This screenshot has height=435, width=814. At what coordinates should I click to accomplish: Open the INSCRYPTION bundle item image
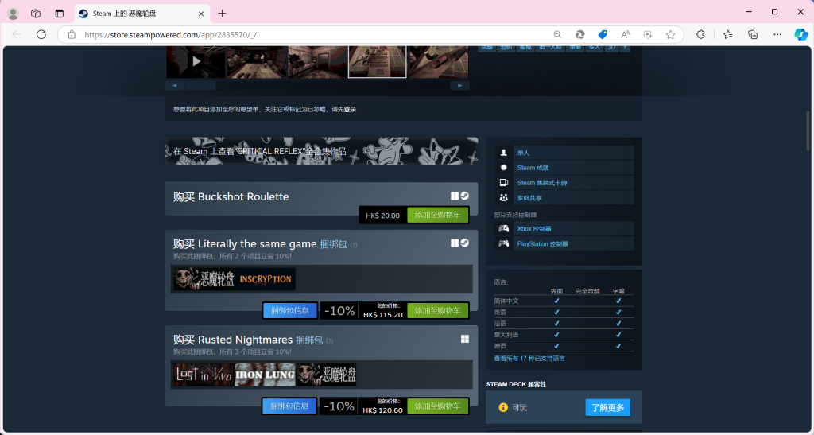(265, 279)
